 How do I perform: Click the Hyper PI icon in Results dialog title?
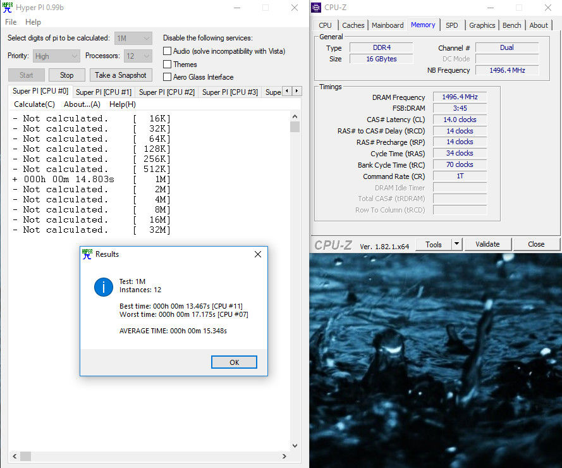(x=87, y=254)
